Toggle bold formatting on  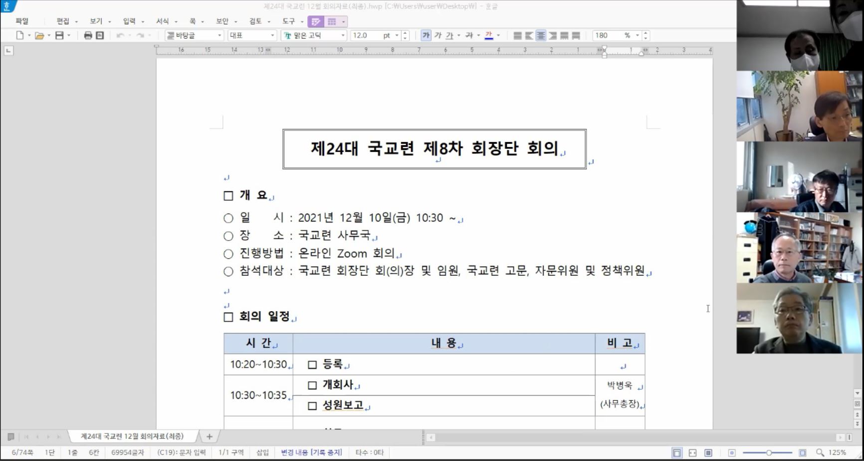tap(426, 35)
